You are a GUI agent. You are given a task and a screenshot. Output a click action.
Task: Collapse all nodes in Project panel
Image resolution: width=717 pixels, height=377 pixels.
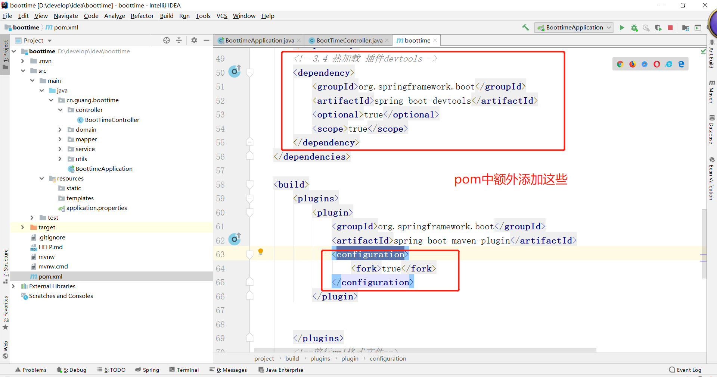click(179, 40)
